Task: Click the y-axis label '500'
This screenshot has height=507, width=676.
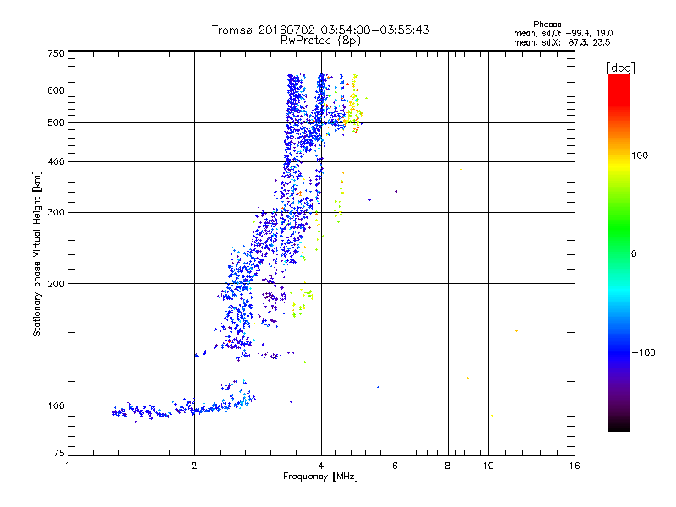Action: (x=56, y=123)
